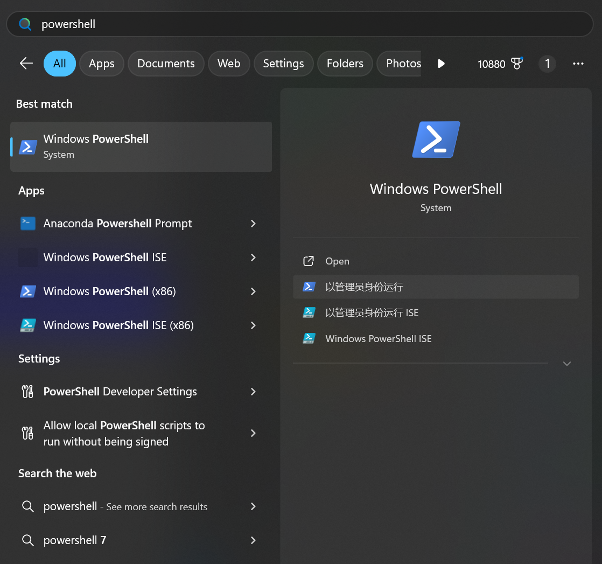Open 'Allow local PowerShell scripts to run' setting
The width and height of the screenshot is (602, 564).
pos(123,433)
